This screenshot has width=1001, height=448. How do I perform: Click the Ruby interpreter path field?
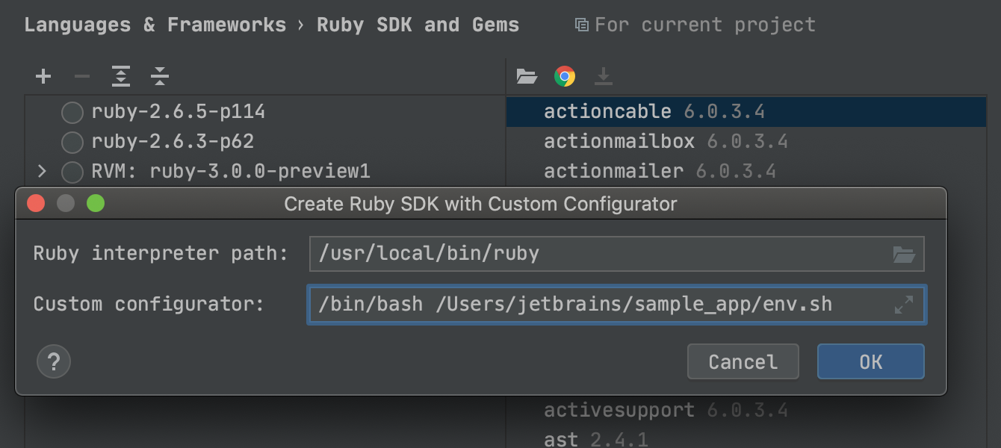pyautogui.click(x=617, y=254)
